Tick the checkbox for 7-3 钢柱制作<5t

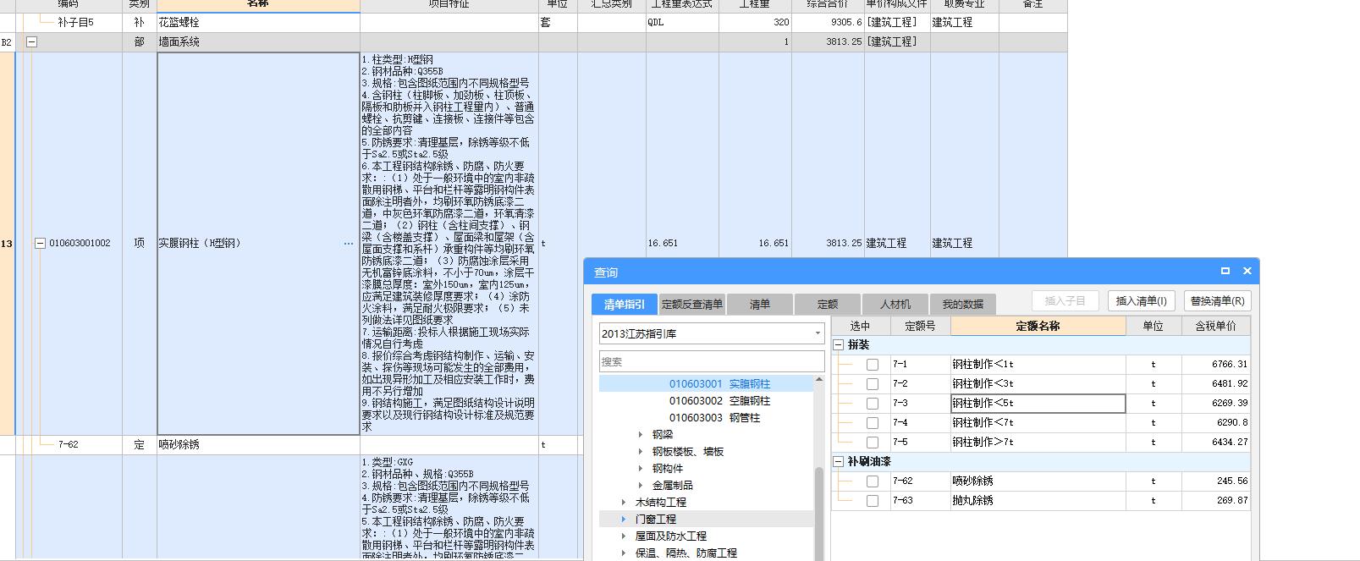point(873,404)
